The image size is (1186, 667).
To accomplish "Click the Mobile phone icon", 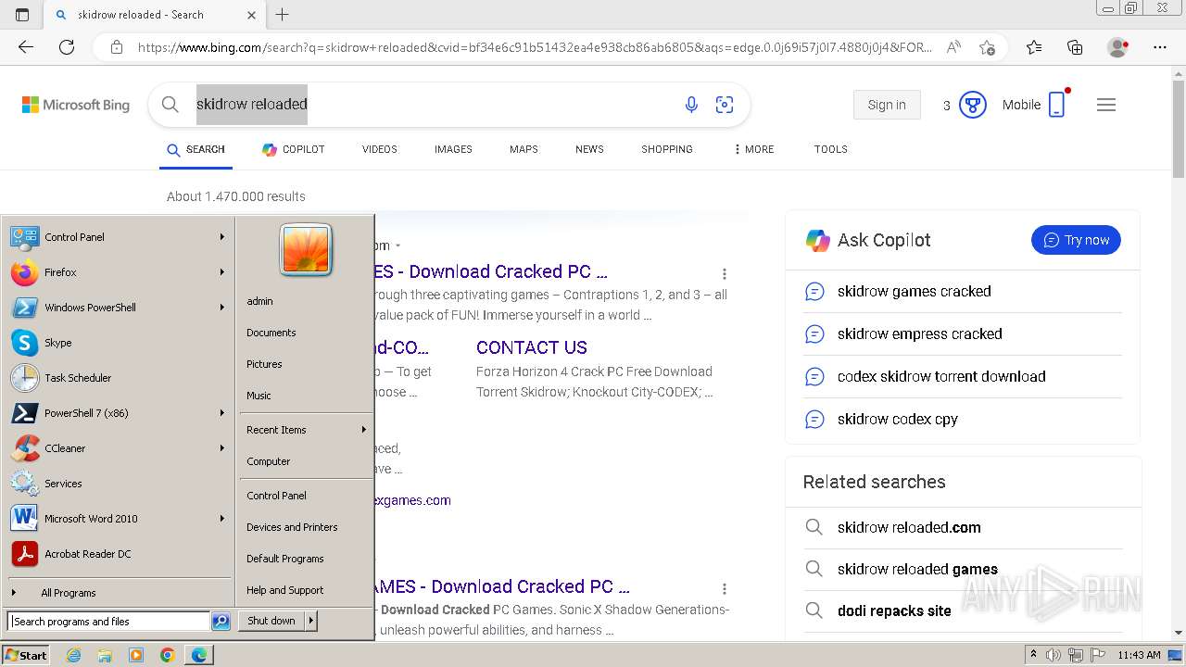I will [1057, 104].
